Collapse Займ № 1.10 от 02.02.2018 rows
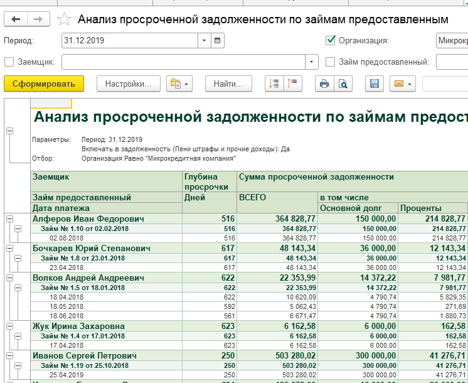 click(x=18, y=229)
